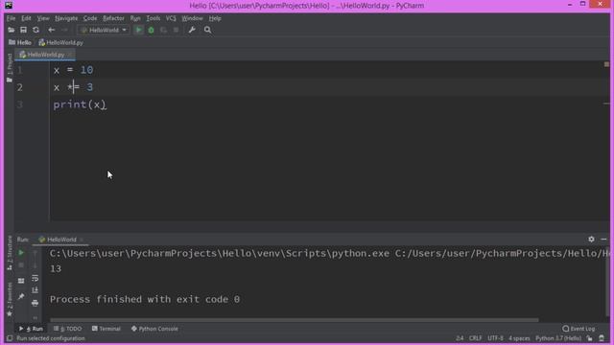
Task: Open Run panel settings gear
Action: (591, 239)
